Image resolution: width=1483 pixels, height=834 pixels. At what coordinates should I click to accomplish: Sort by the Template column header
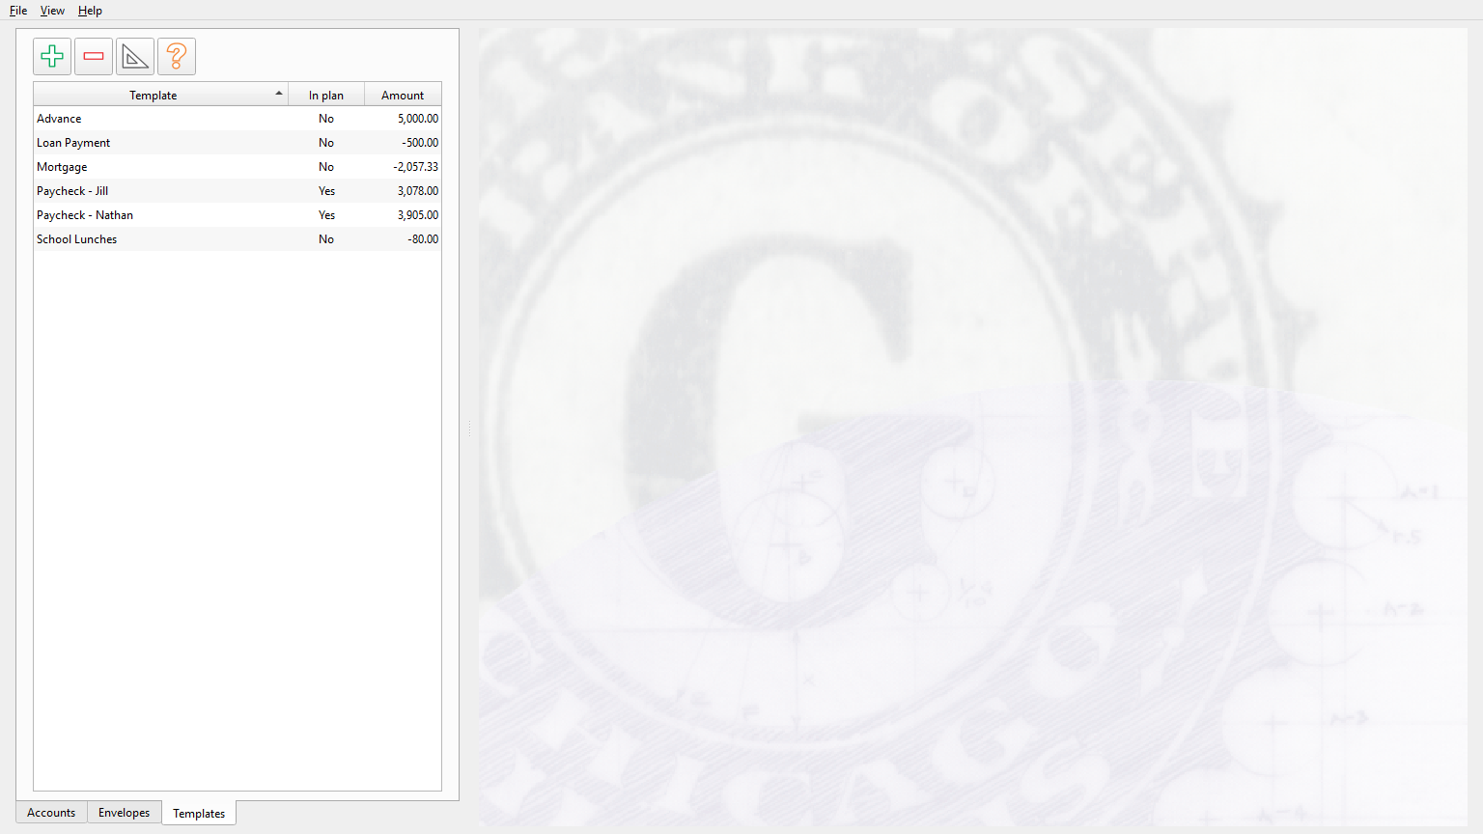tap(160, 95)
